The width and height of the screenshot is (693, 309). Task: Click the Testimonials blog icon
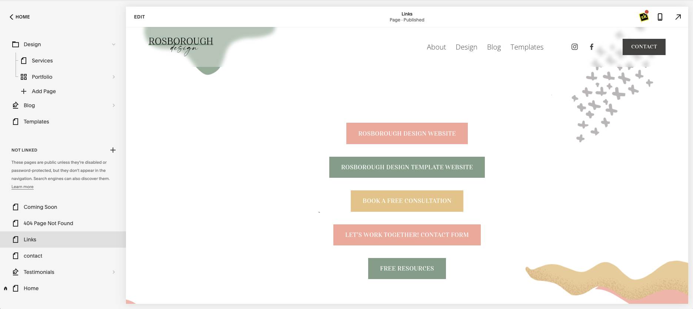tap(16, 272)
